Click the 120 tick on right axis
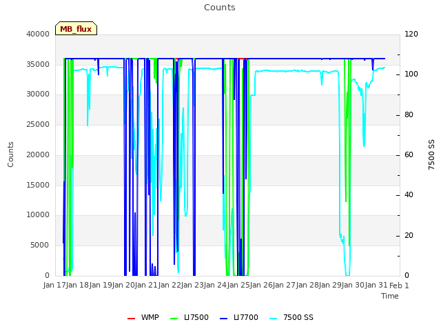441x331 pixels. click(x=411, y=34)
